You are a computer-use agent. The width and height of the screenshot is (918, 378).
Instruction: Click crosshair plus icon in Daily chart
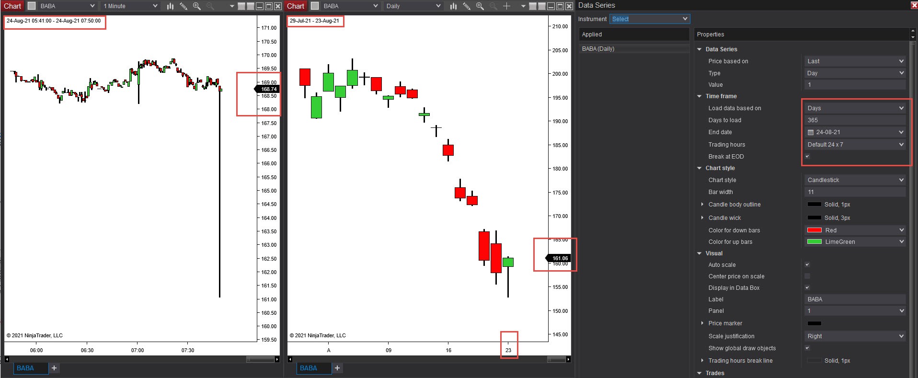point(507,6)
